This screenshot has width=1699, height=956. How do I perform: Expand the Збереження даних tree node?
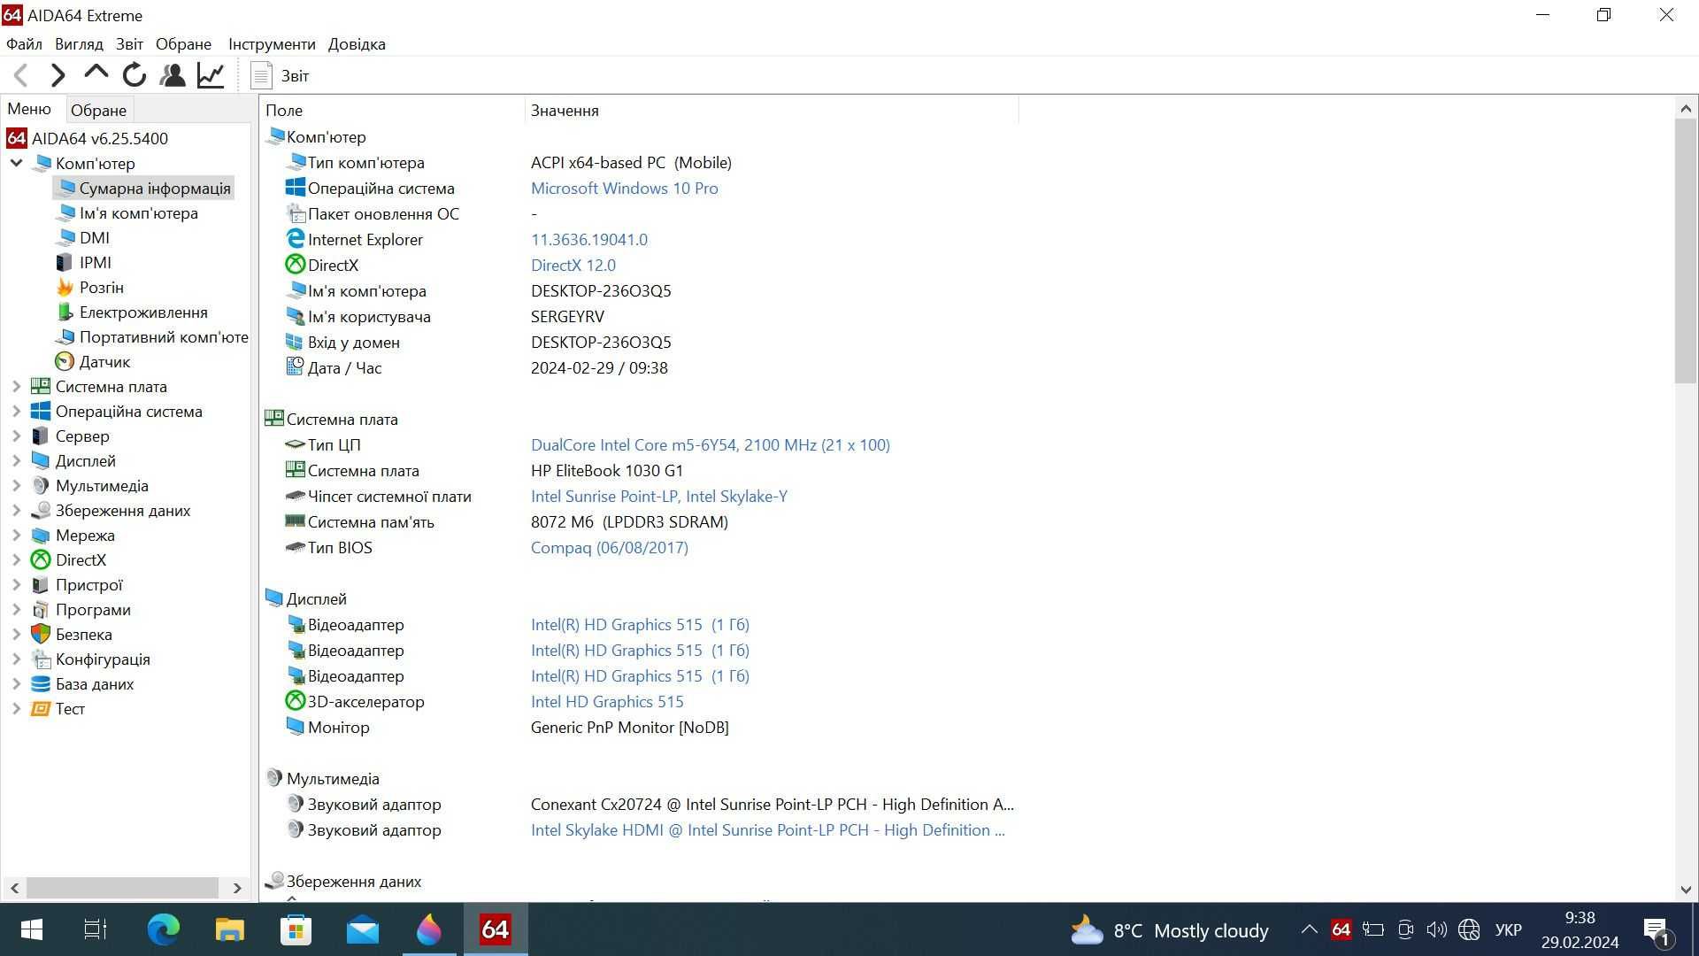[16, 510]
